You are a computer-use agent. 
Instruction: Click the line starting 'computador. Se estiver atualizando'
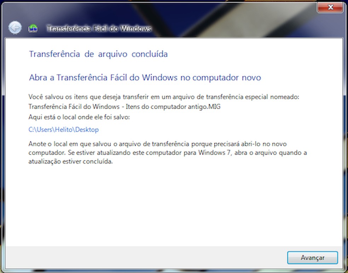[x=168, y=153]
